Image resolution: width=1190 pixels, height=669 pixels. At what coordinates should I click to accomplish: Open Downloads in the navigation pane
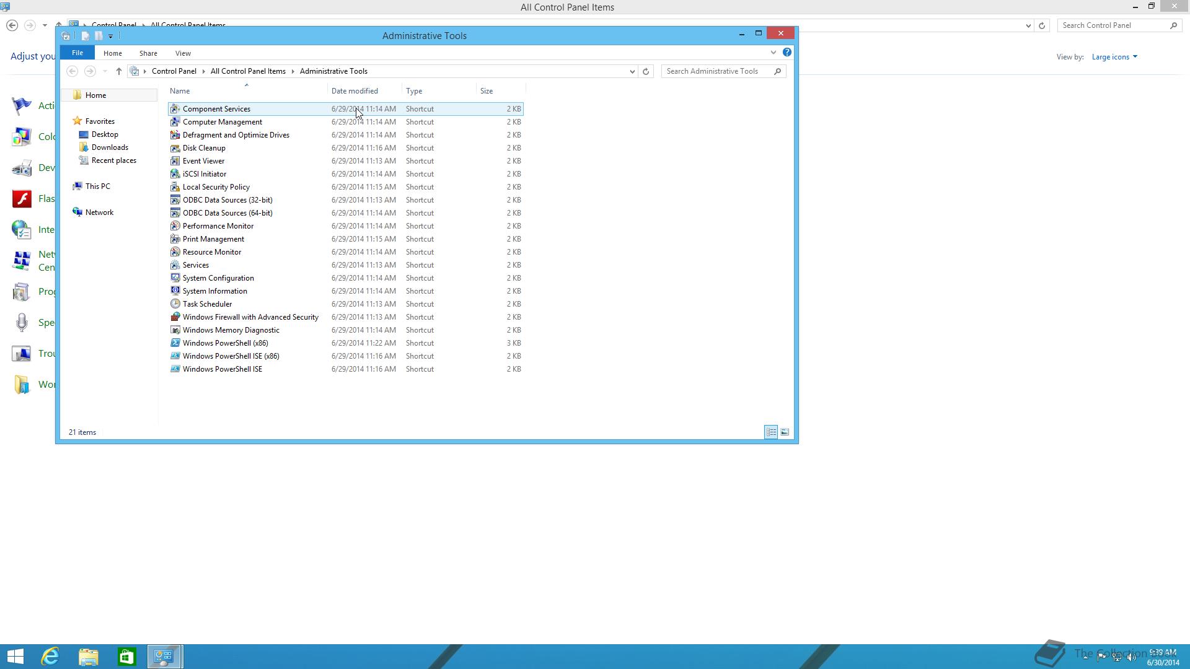110,147
